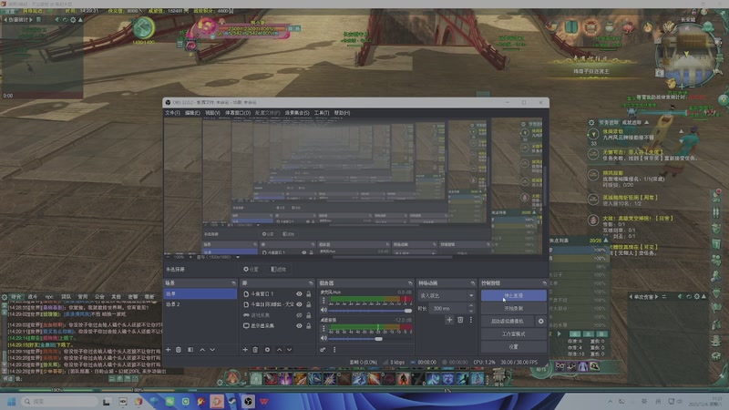729x410 pixels.
Task: Open advanced audio properties icon in mixer
Action: click(x=323, y=350)
